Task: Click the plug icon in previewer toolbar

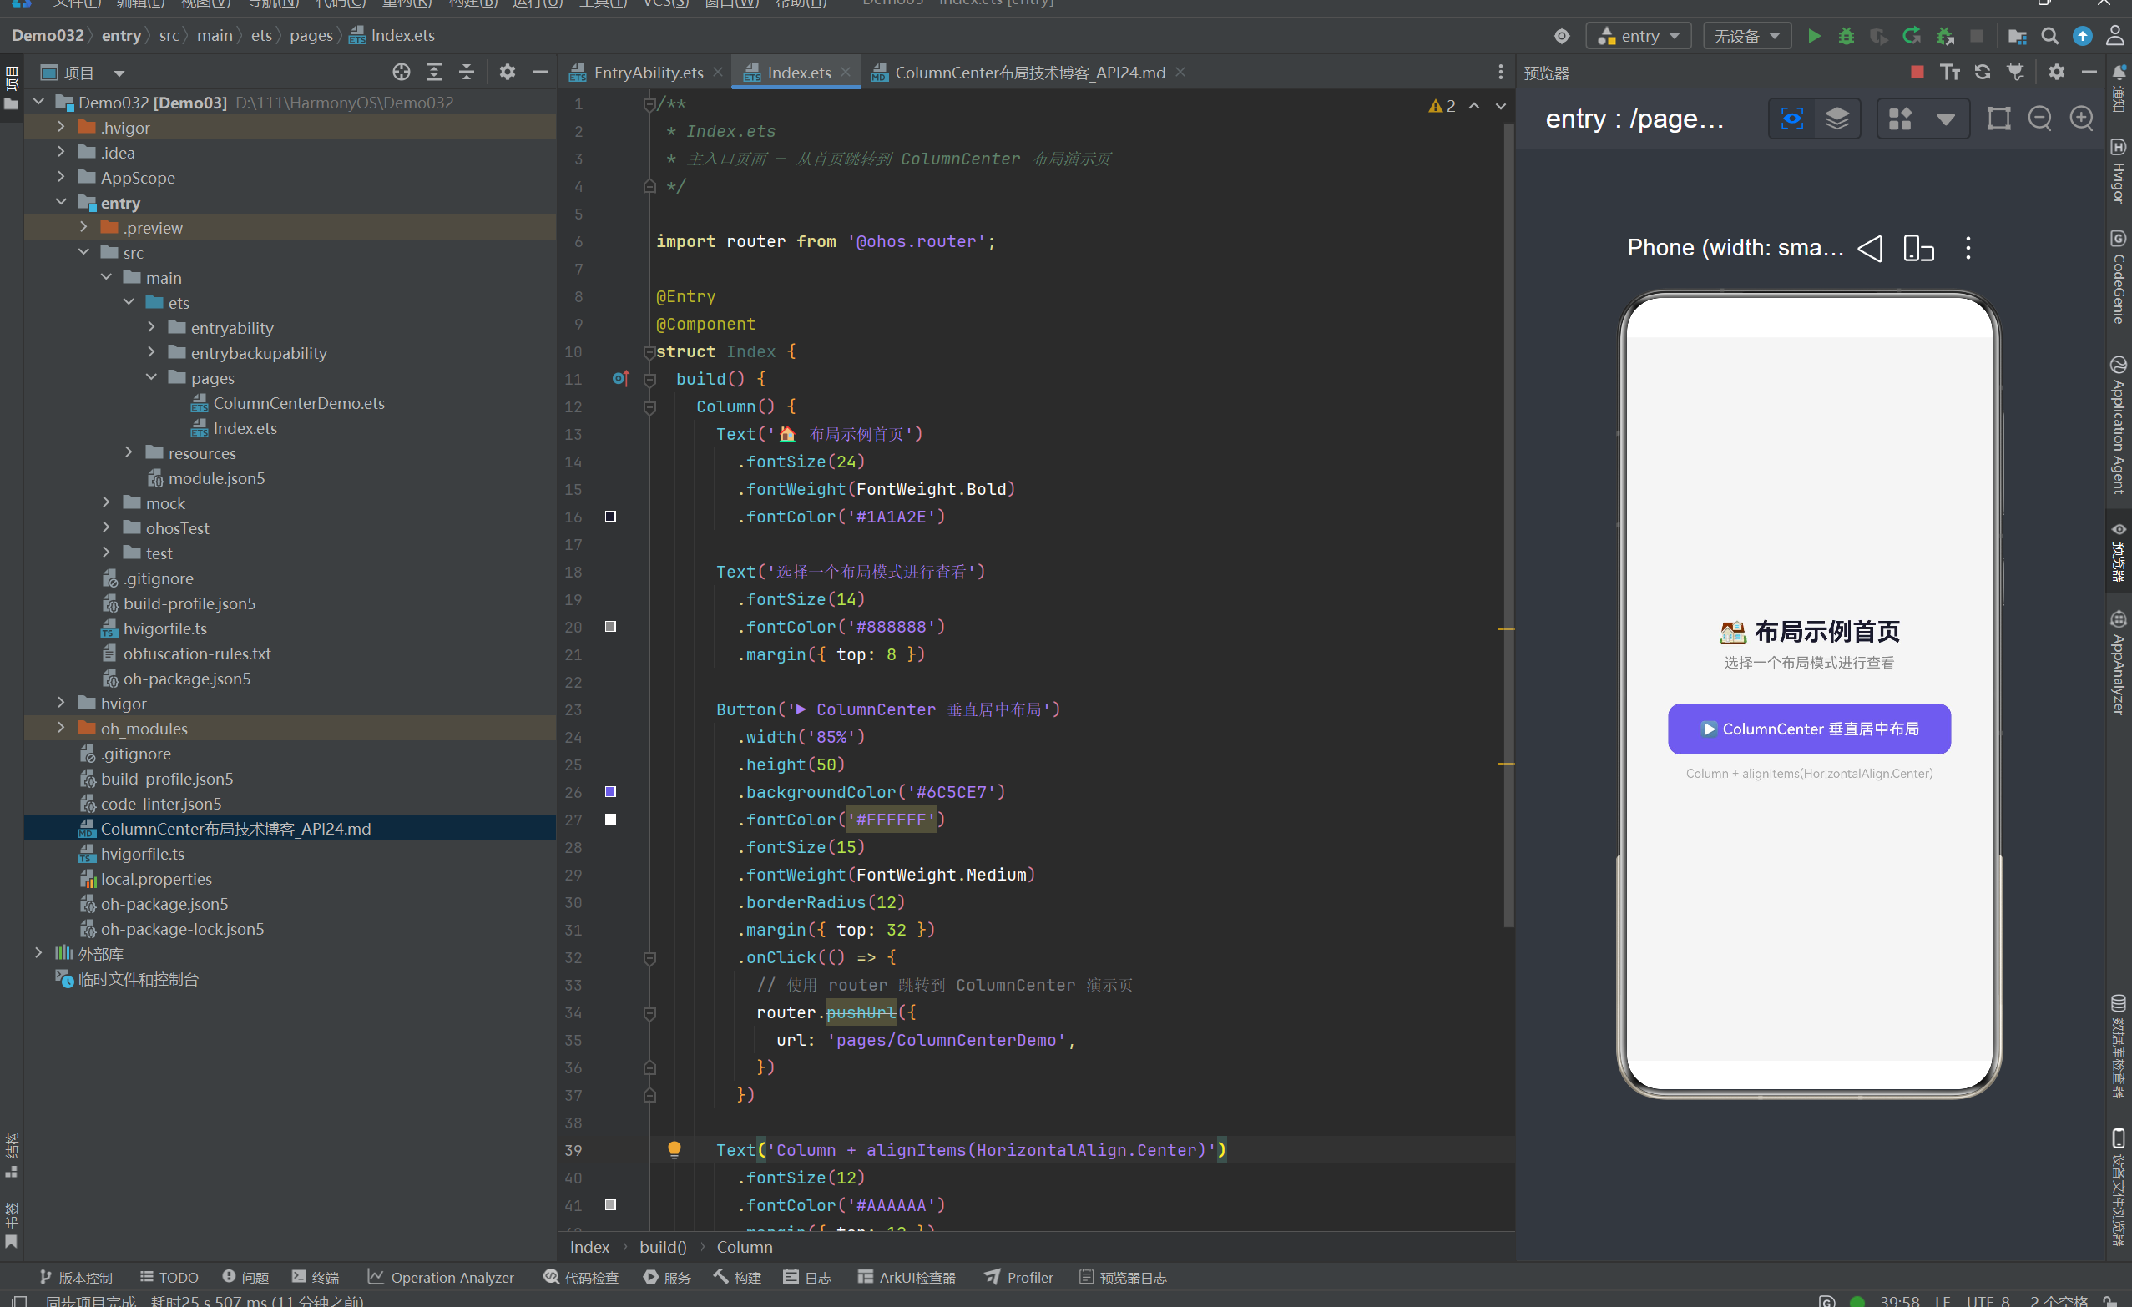Action: click(2015, 72)
